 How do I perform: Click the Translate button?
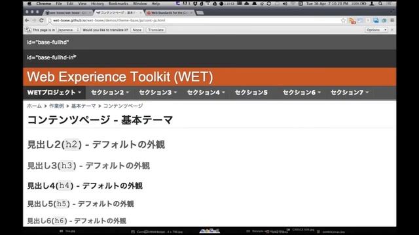156,30
